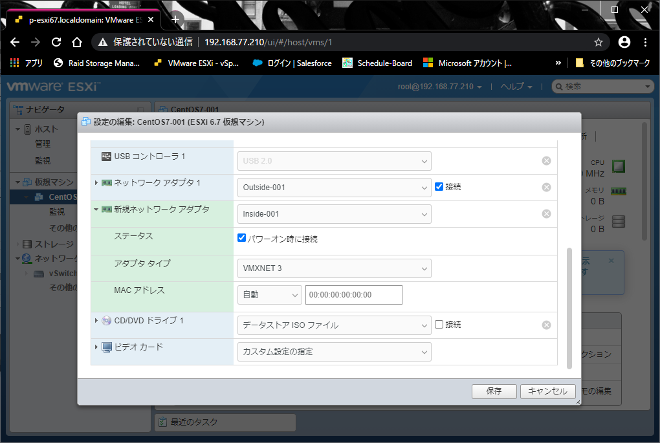Image resolution: width=660 pixels, height=443 pixels.
Task: Click the ESXi 検索 search box
Action: coord(603,87)
